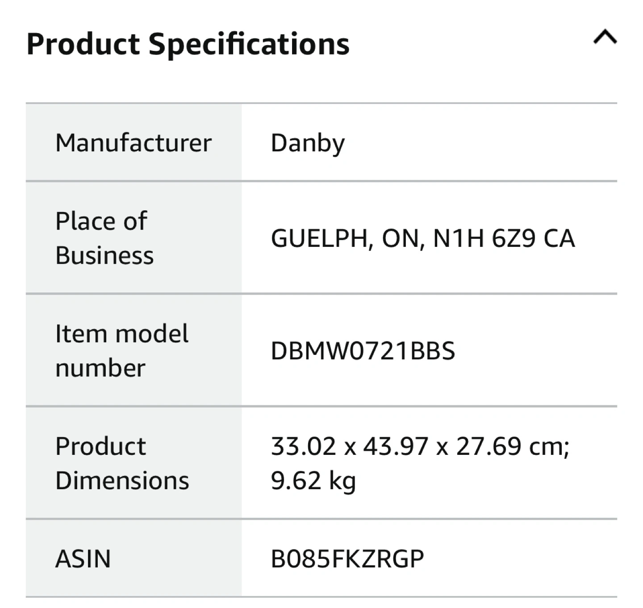Click the 43.97 dimension value
The height and width of the screenshot is (608, 643).
pos(396,446)
